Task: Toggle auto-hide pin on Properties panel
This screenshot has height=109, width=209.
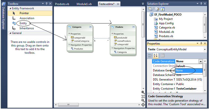Action: (x=201, y=43)
